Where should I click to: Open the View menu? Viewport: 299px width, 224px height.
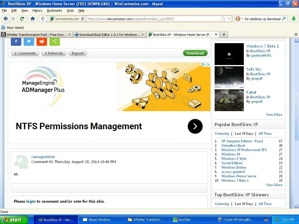(25, 11)
